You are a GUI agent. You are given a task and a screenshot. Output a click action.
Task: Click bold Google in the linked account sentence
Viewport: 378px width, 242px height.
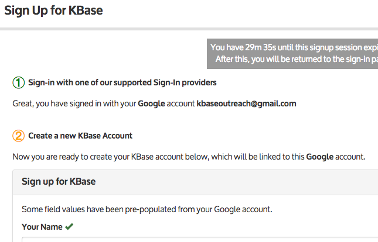pyautogui.click(x=320, y=157)
